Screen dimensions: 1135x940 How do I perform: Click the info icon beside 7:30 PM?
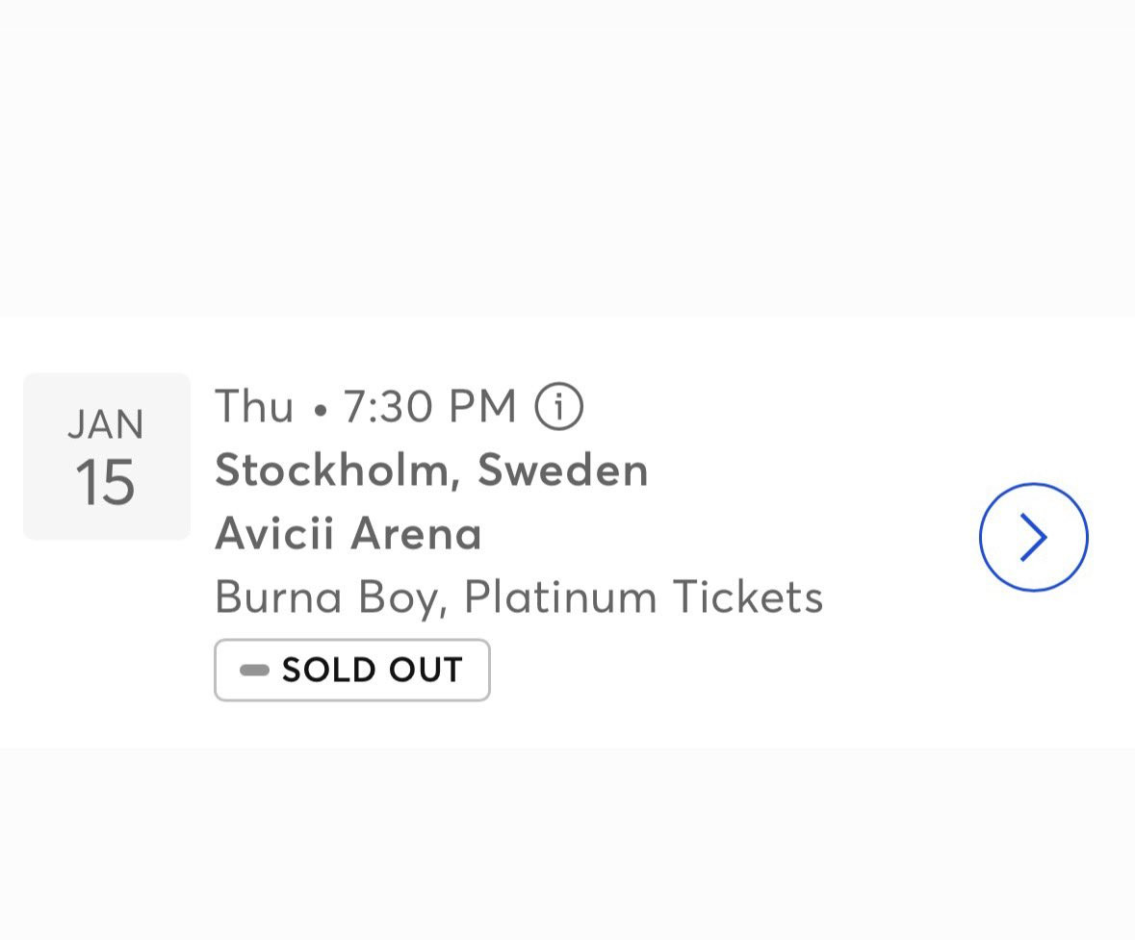coord(559,406)
